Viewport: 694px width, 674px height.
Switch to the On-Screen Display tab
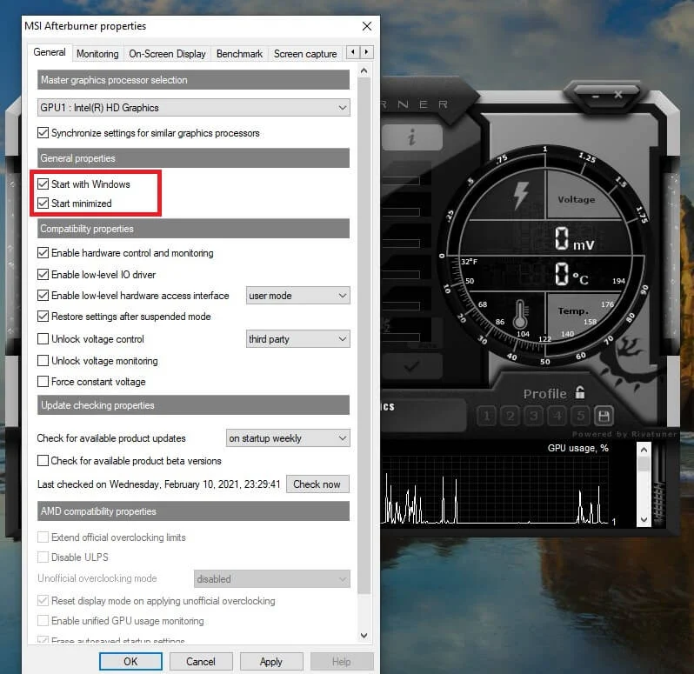click(167, 54)
